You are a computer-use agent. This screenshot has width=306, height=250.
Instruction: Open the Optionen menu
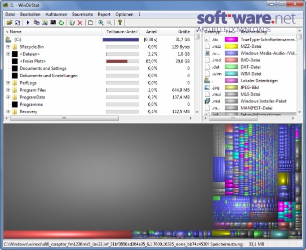tap(124, 14)
